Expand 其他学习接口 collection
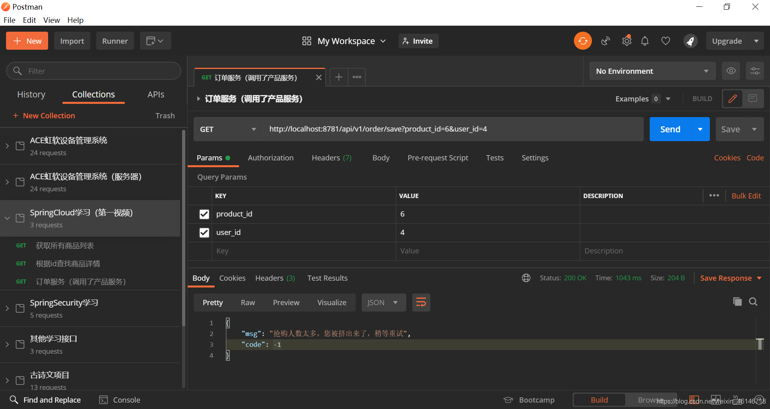 click(x=7, y=344)
